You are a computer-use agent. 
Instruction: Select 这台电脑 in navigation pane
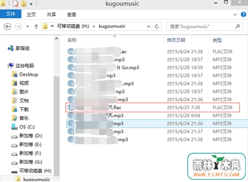pyautogui.click(x=25, y=66)
